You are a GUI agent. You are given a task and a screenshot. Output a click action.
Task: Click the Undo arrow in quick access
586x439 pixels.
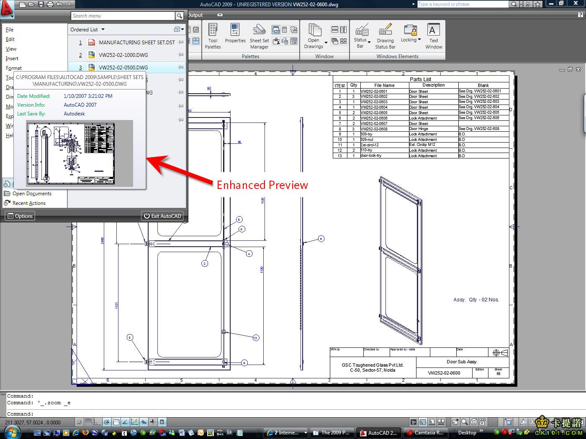(x=59, y=5)
